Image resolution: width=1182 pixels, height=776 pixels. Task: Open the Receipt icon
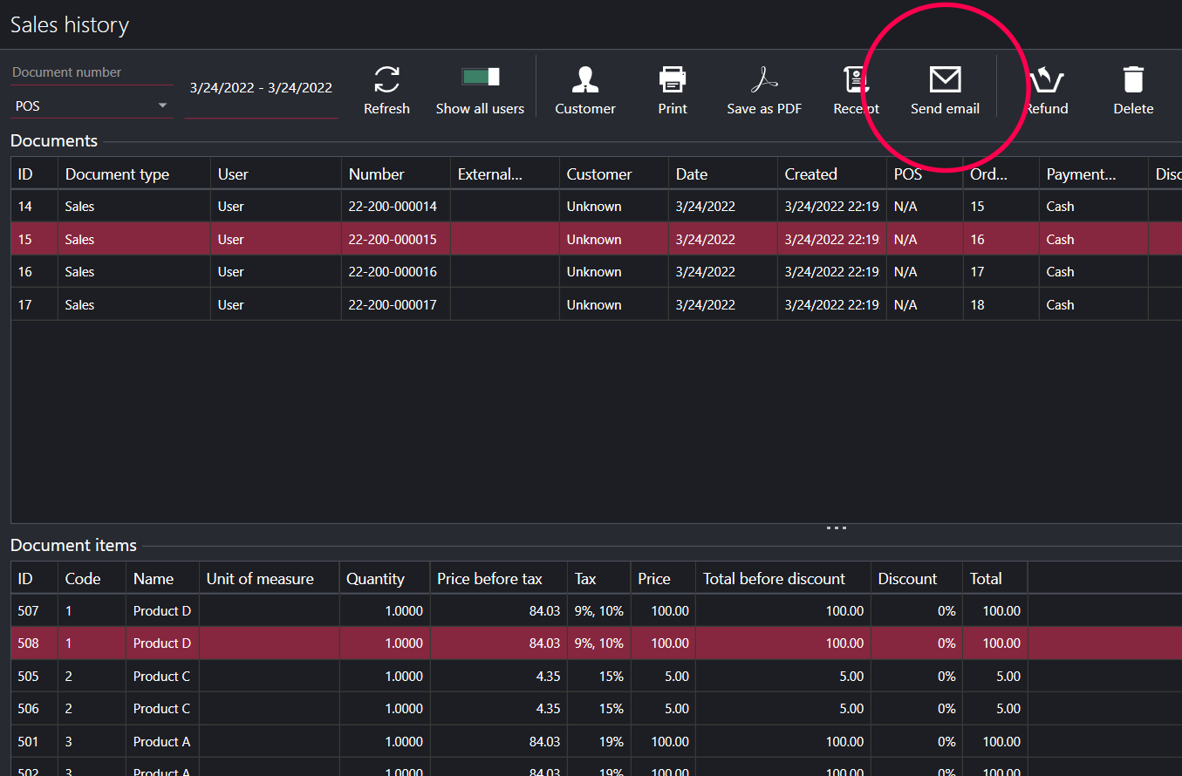pyautogui.click(x=856, y=80)
